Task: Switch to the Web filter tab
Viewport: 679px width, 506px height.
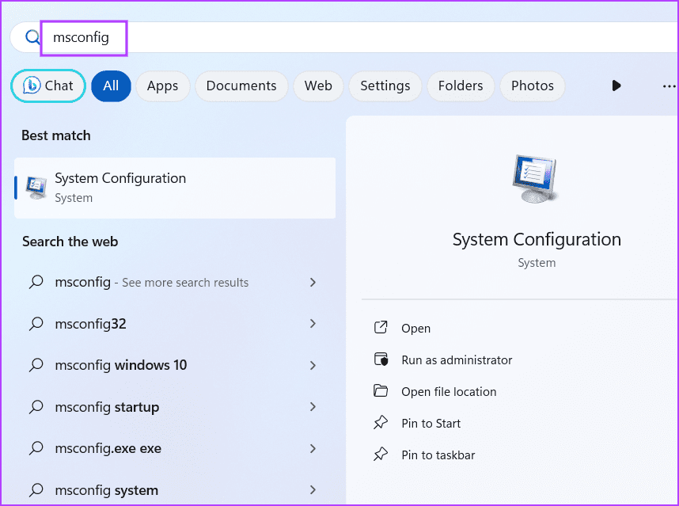Action: coord(318,86)
